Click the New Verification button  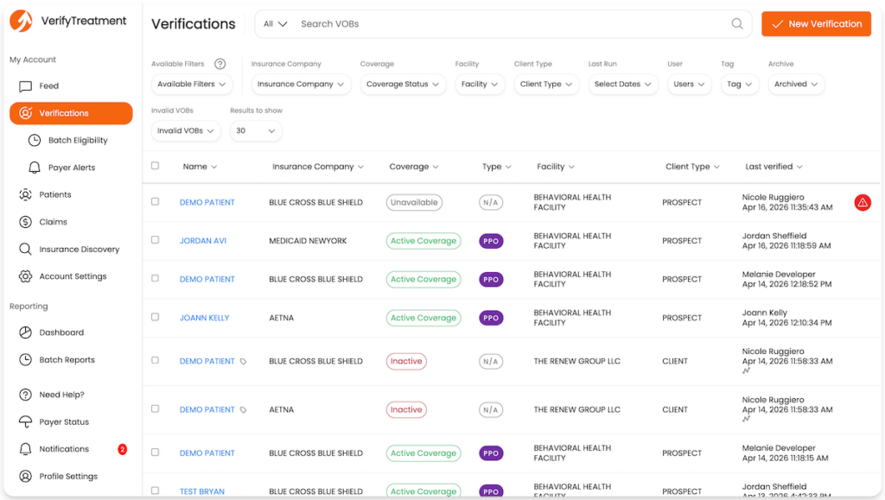point(816,24)
